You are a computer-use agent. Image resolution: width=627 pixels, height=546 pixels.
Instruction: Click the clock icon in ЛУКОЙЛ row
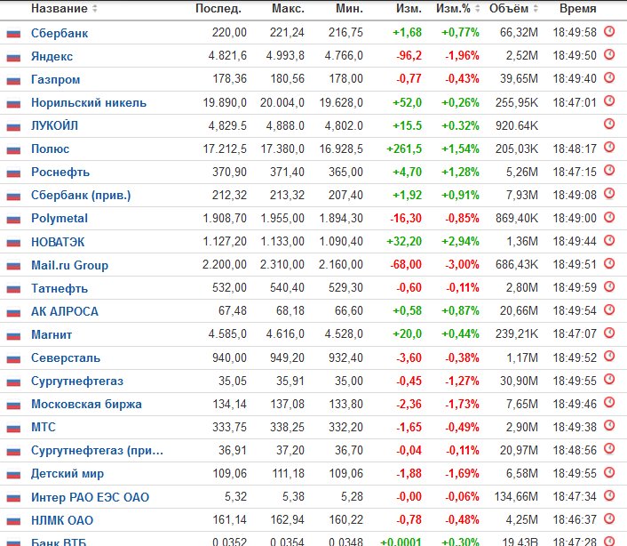609,124
